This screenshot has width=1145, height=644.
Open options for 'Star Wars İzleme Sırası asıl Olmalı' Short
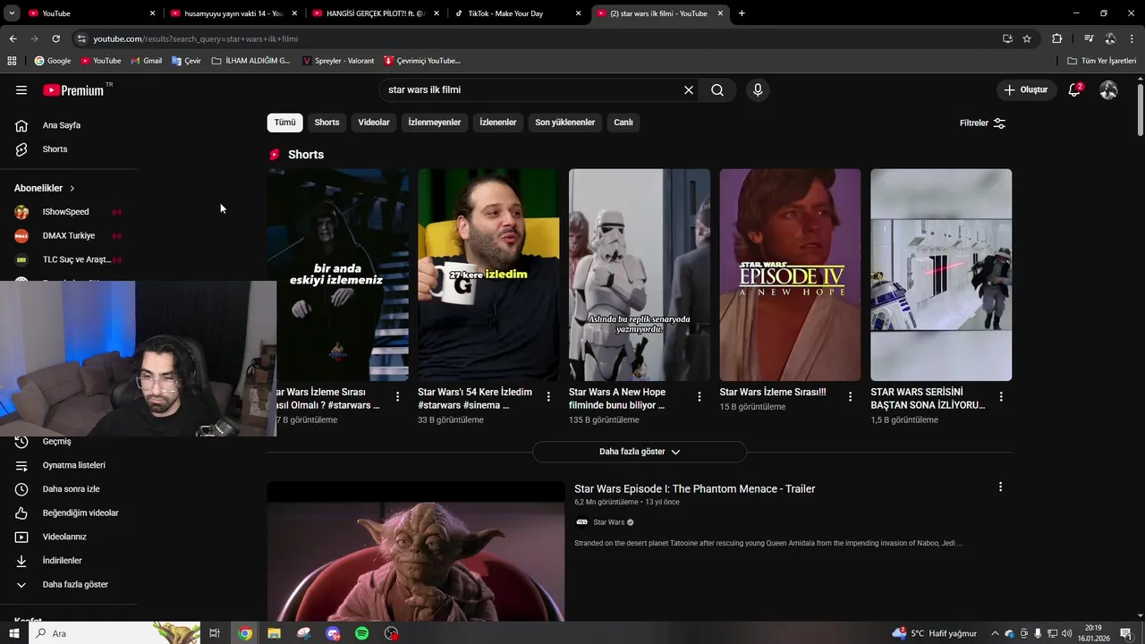click(397, 396)
